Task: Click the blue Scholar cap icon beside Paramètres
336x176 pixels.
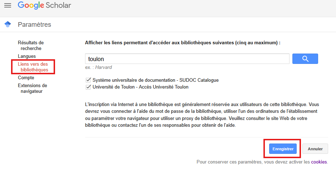Action: coord(8,24)
